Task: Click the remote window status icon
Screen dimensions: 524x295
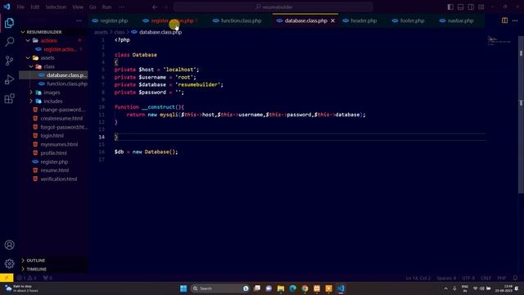Action: (x=7, y=278)
